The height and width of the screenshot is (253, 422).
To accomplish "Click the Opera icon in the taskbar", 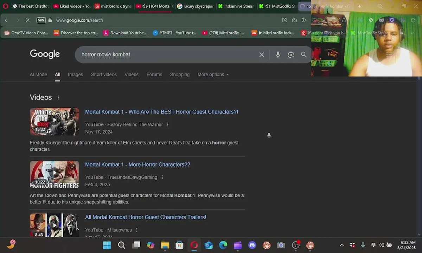I will click(x=194, y=245).
